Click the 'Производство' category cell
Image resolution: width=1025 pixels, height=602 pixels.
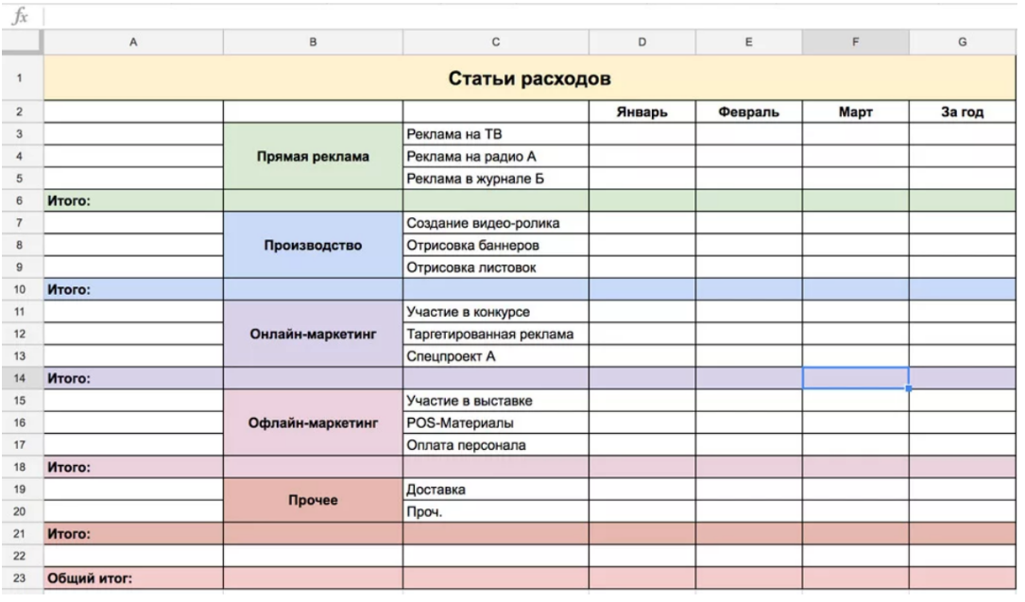[313, 245]
